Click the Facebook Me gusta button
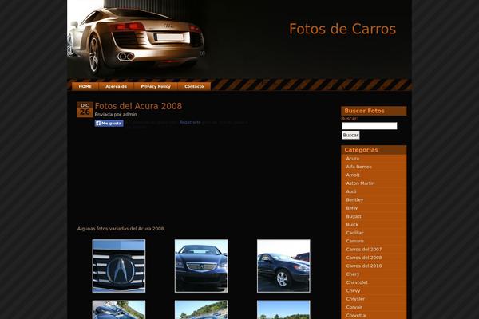 tap(109, 123)
